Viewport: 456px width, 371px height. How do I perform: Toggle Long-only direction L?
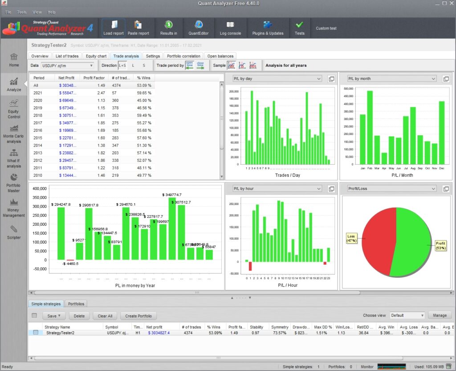click(x=133, y=65)
